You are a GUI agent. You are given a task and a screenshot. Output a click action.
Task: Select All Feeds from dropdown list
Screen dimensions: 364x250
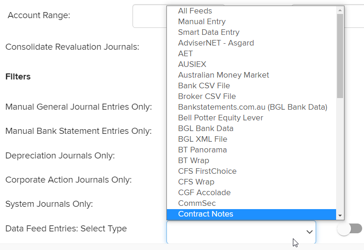[x=195, y=11]
